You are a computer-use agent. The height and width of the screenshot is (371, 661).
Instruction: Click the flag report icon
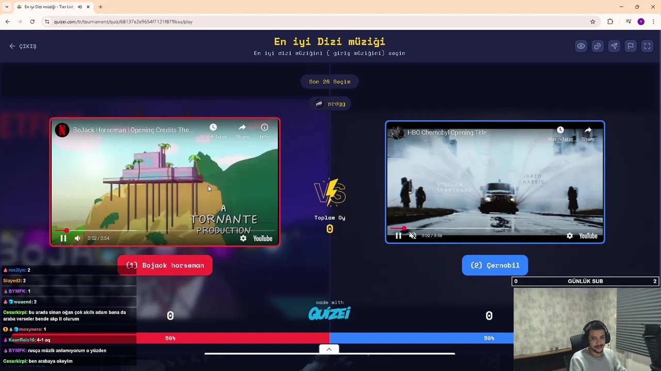click(631, 46)
